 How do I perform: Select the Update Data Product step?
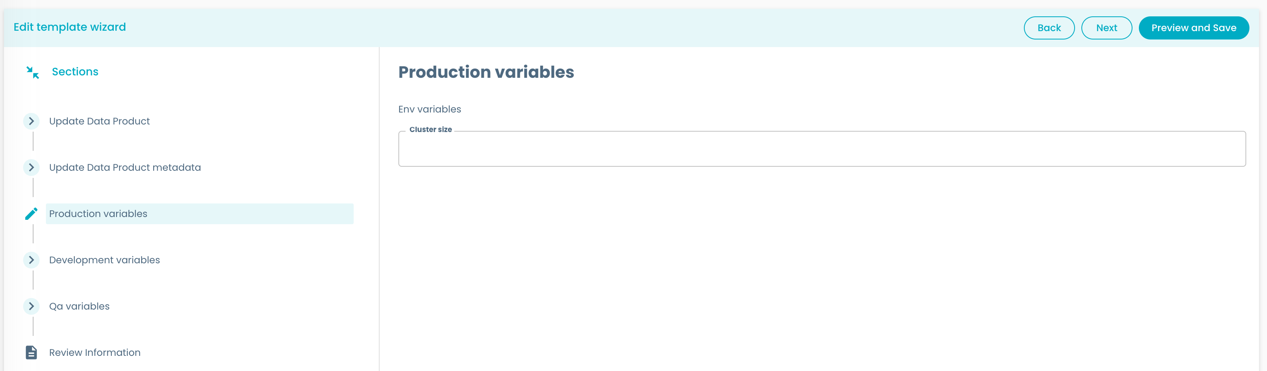click(99, 121)
